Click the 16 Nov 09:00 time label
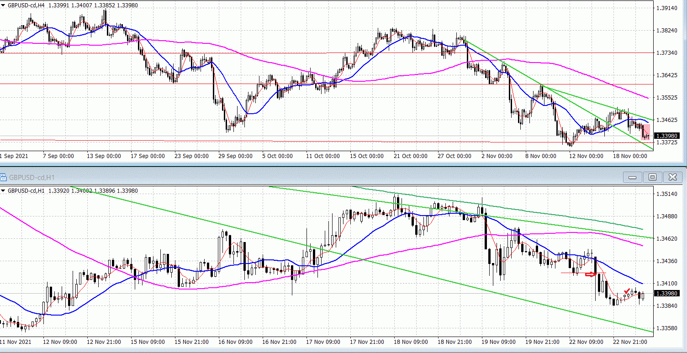687x353 pixels. [x=235, y=342]
